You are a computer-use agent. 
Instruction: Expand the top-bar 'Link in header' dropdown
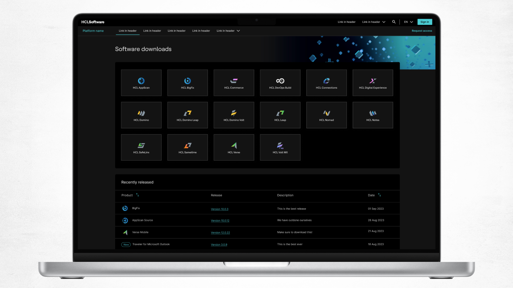[374, 22]
